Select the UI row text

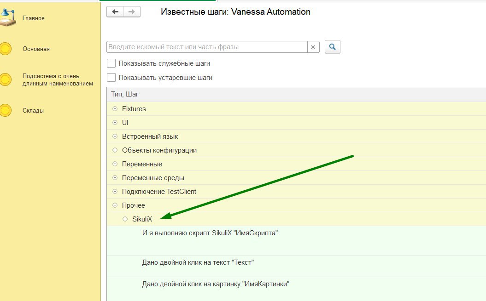coord(125,123)
